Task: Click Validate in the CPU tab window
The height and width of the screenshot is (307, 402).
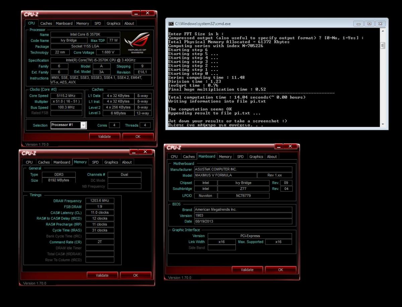Action: coord(105,136)
